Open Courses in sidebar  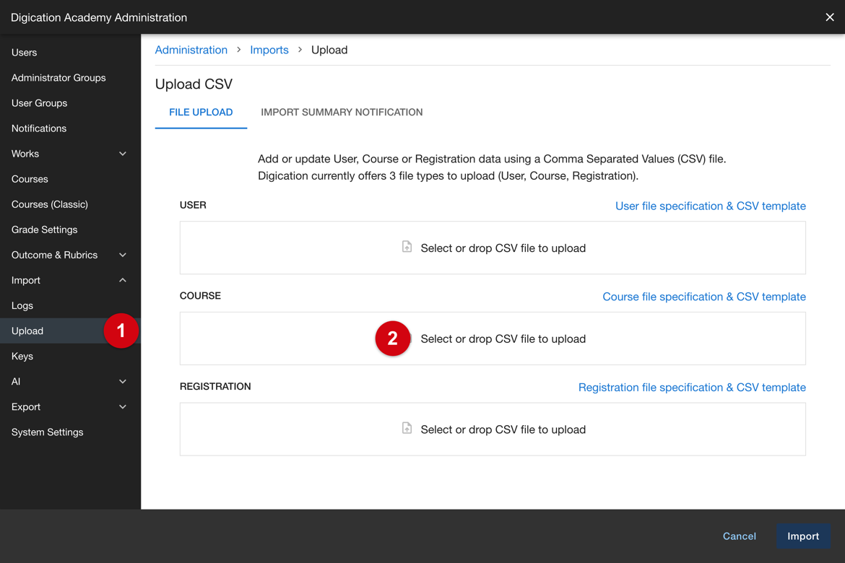click(30, 179)
